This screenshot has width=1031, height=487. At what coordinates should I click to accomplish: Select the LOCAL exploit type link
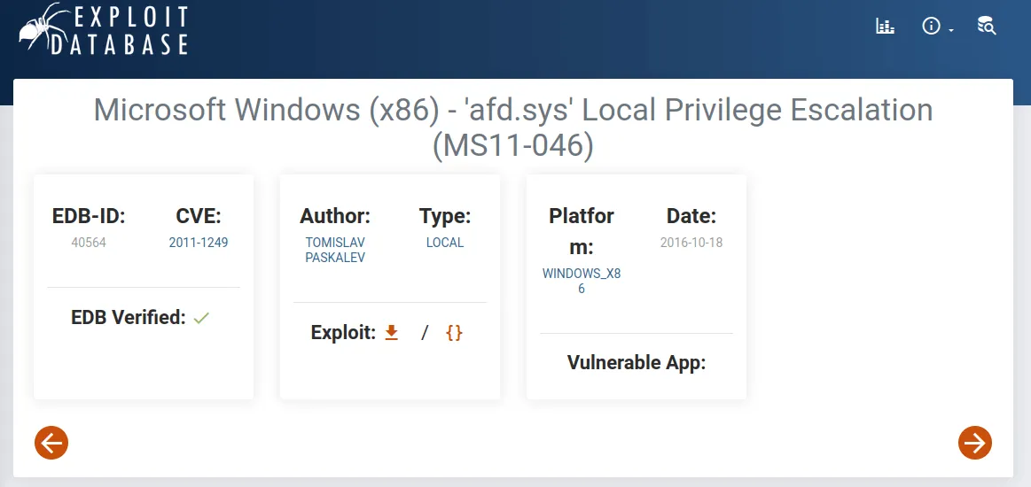pyautogui.click(x=445, y=243)
